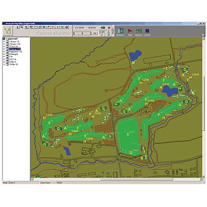This screenshot has width=207, height=207.
Task: Expand the highlighted fourth tree entry
Action: point(4,49)
